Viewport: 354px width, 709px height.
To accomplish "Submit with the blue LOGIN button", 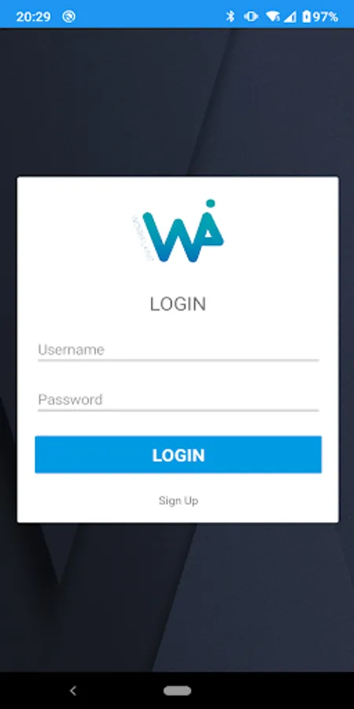I will click(x=179, y=455).
